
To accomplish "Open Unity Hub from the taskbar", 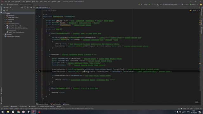I will pos(29,112).
